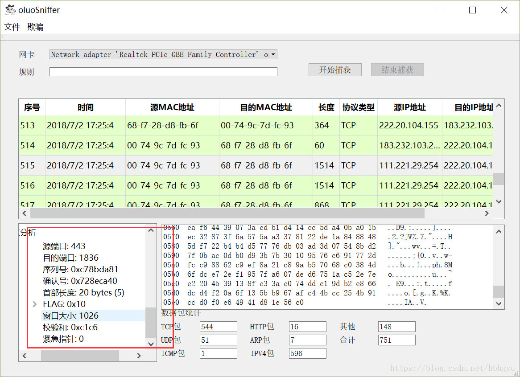
Task: Click the analysis tree scroll down arrow
Action: 151,344
